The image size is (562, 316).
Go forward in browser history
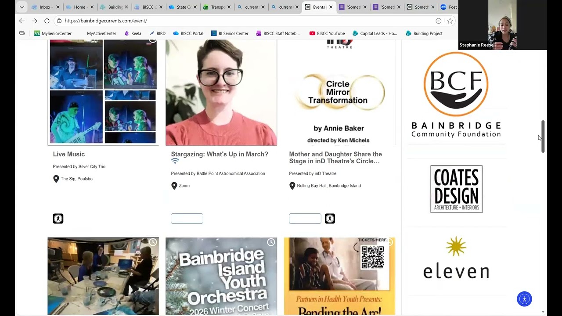tap(34, 21)
